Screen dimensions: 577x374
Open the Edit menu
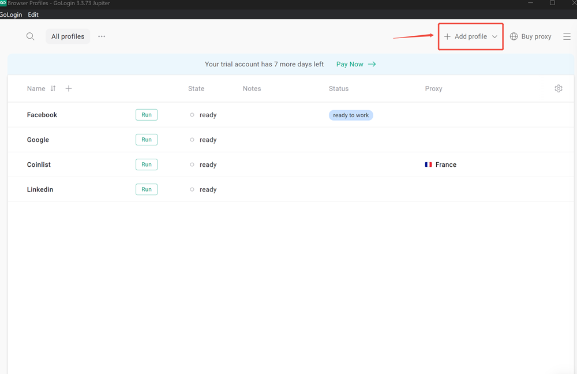tap(33, 15)
